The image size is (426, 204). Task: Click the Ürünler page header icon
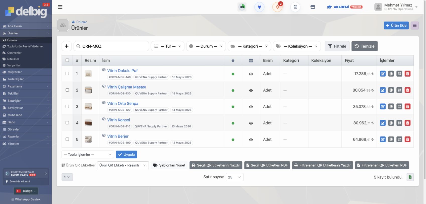(x=63, y=25)
